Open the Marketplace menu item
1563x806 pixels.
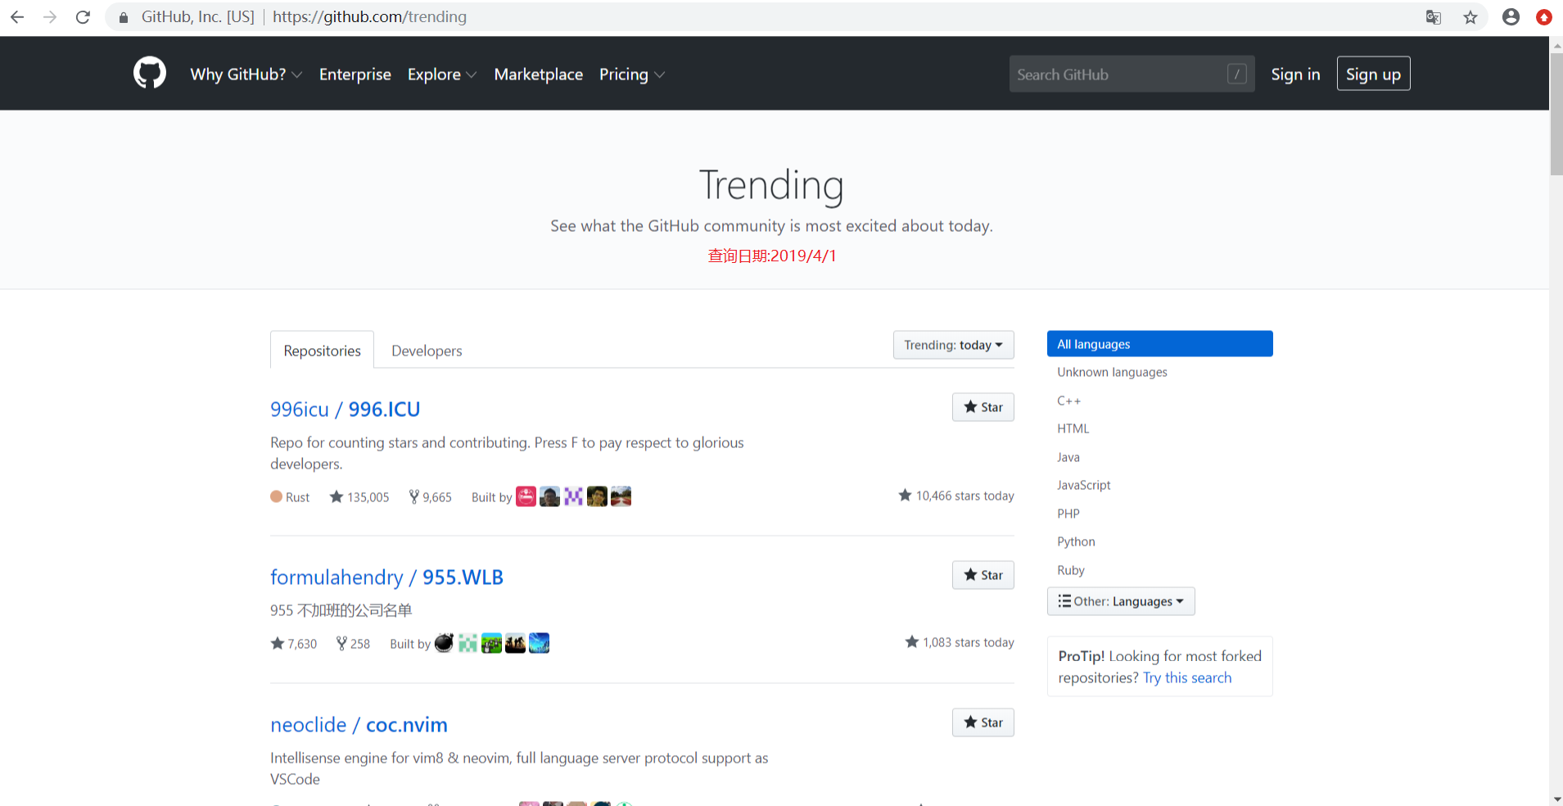pyautogui.click(x=539, y=75)
